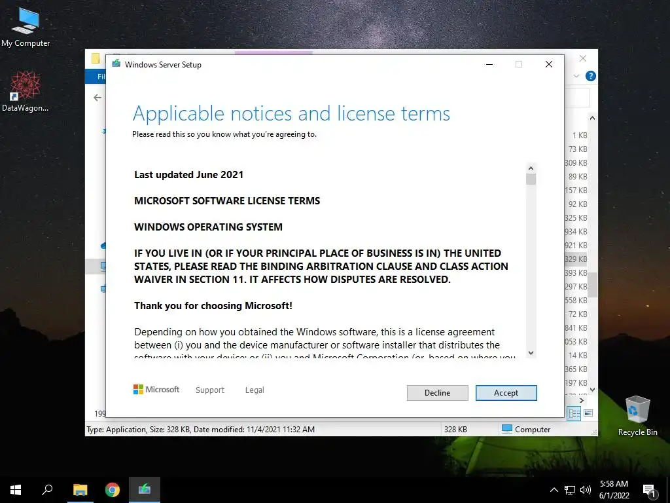Click Explorer file list scroll down arrow
The image size is (670, 503).
coord(592,390)
